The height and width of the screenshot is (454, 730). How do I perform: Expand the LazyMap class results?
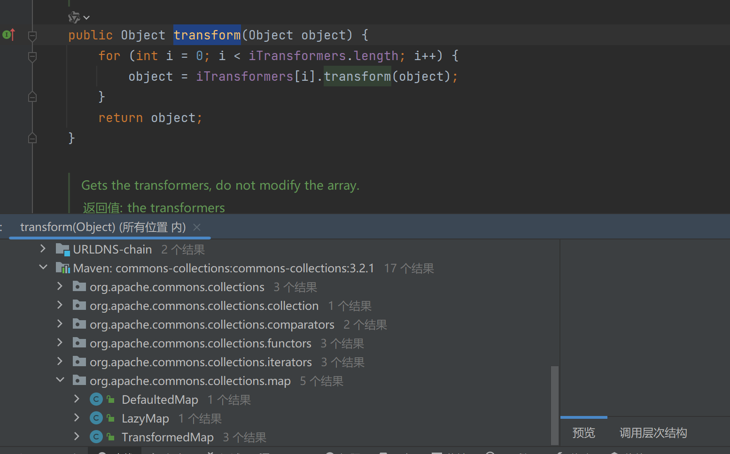(x=77, y=417)
